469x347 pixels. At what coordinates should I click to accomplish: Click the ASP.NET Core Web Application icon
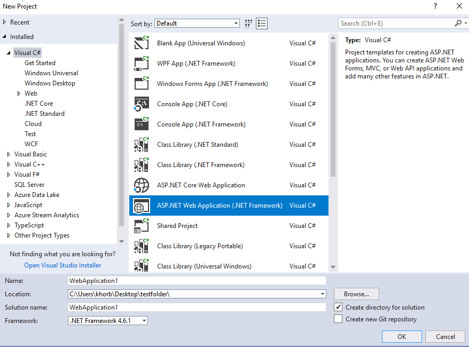coord(142,185)
